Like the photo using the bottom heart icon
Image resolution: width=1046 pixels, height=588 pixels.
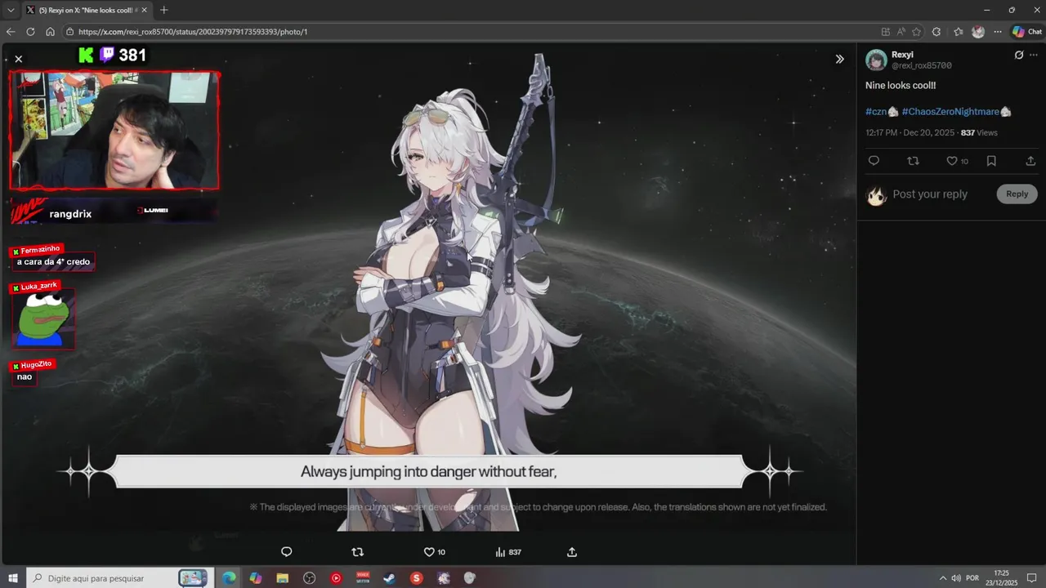[x=429, y=552]
